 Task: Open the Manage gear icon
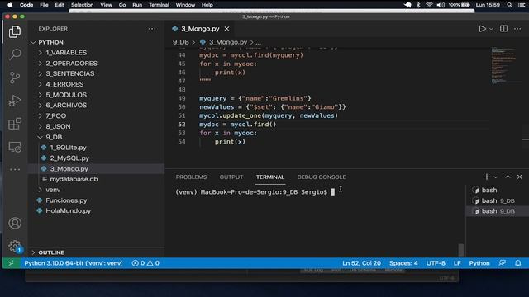(15, 246)
